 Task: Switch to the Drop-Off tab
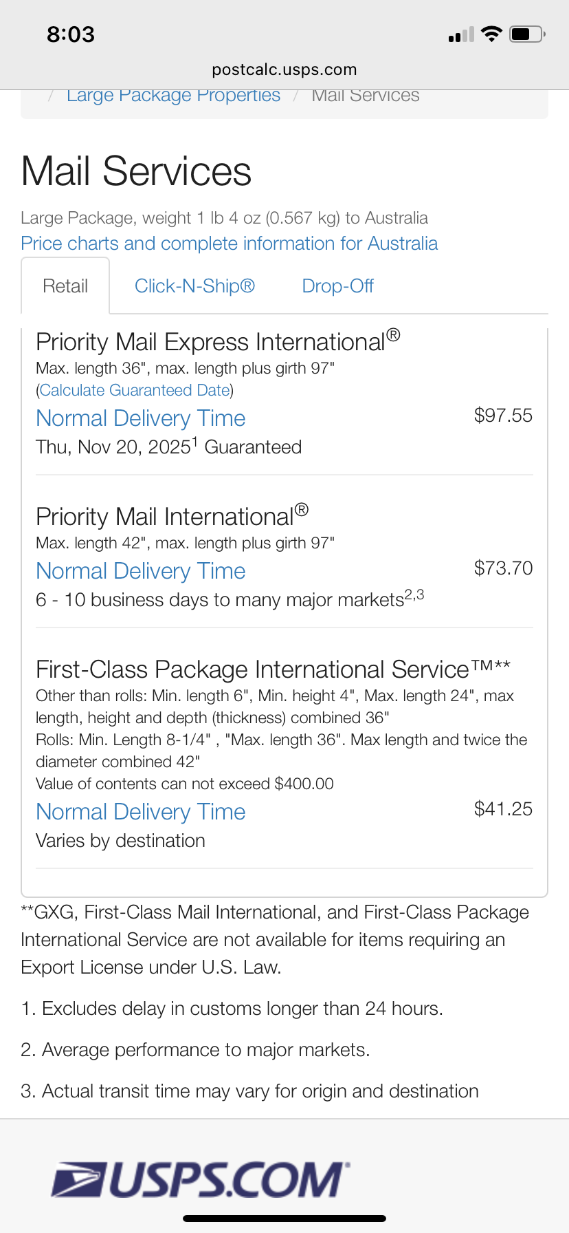337,286
